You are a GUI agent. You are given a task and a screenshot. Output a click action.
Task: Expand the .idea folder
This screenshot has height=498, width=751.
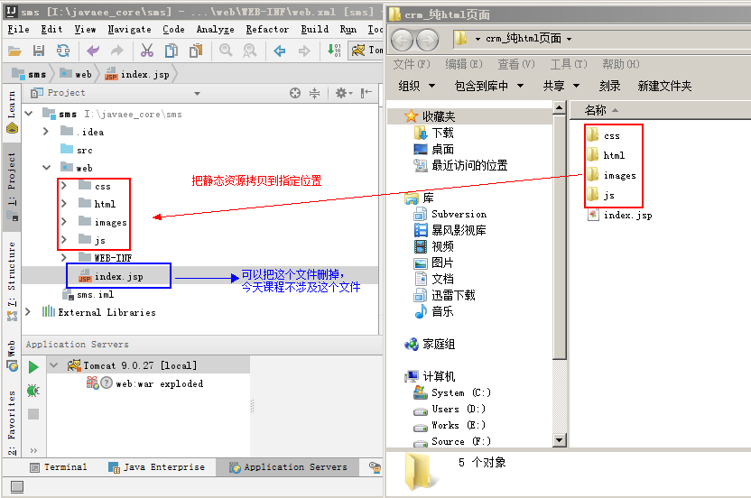click(46, 131)
